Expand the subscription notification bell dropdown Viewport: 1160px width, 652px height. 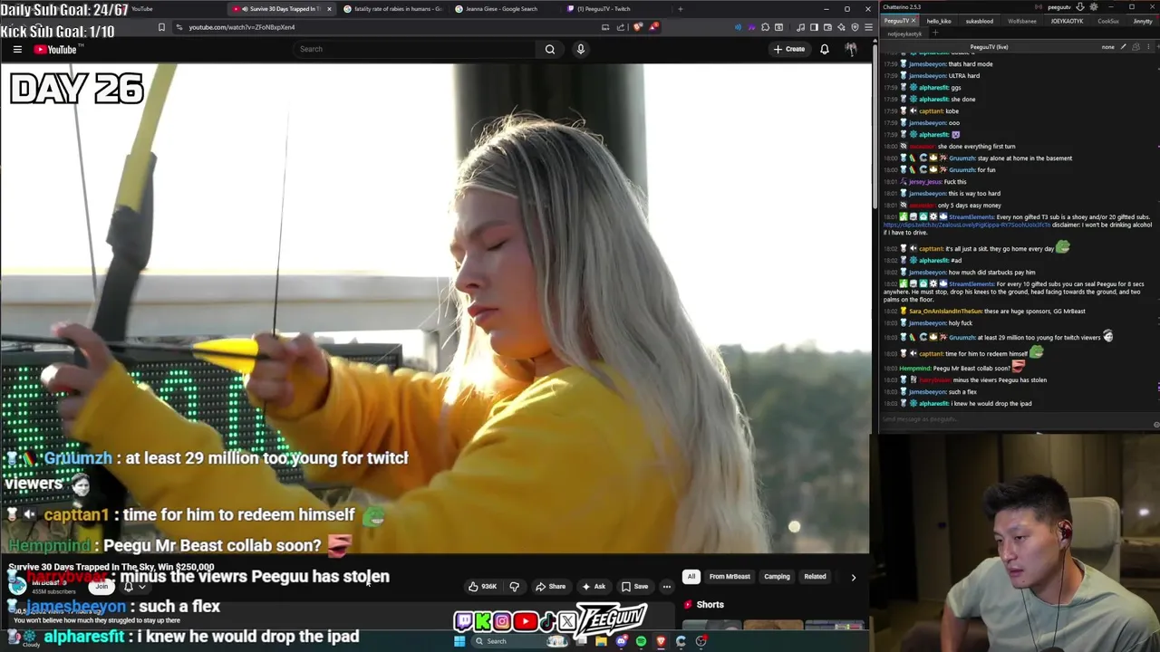click(x=133, y=587)
